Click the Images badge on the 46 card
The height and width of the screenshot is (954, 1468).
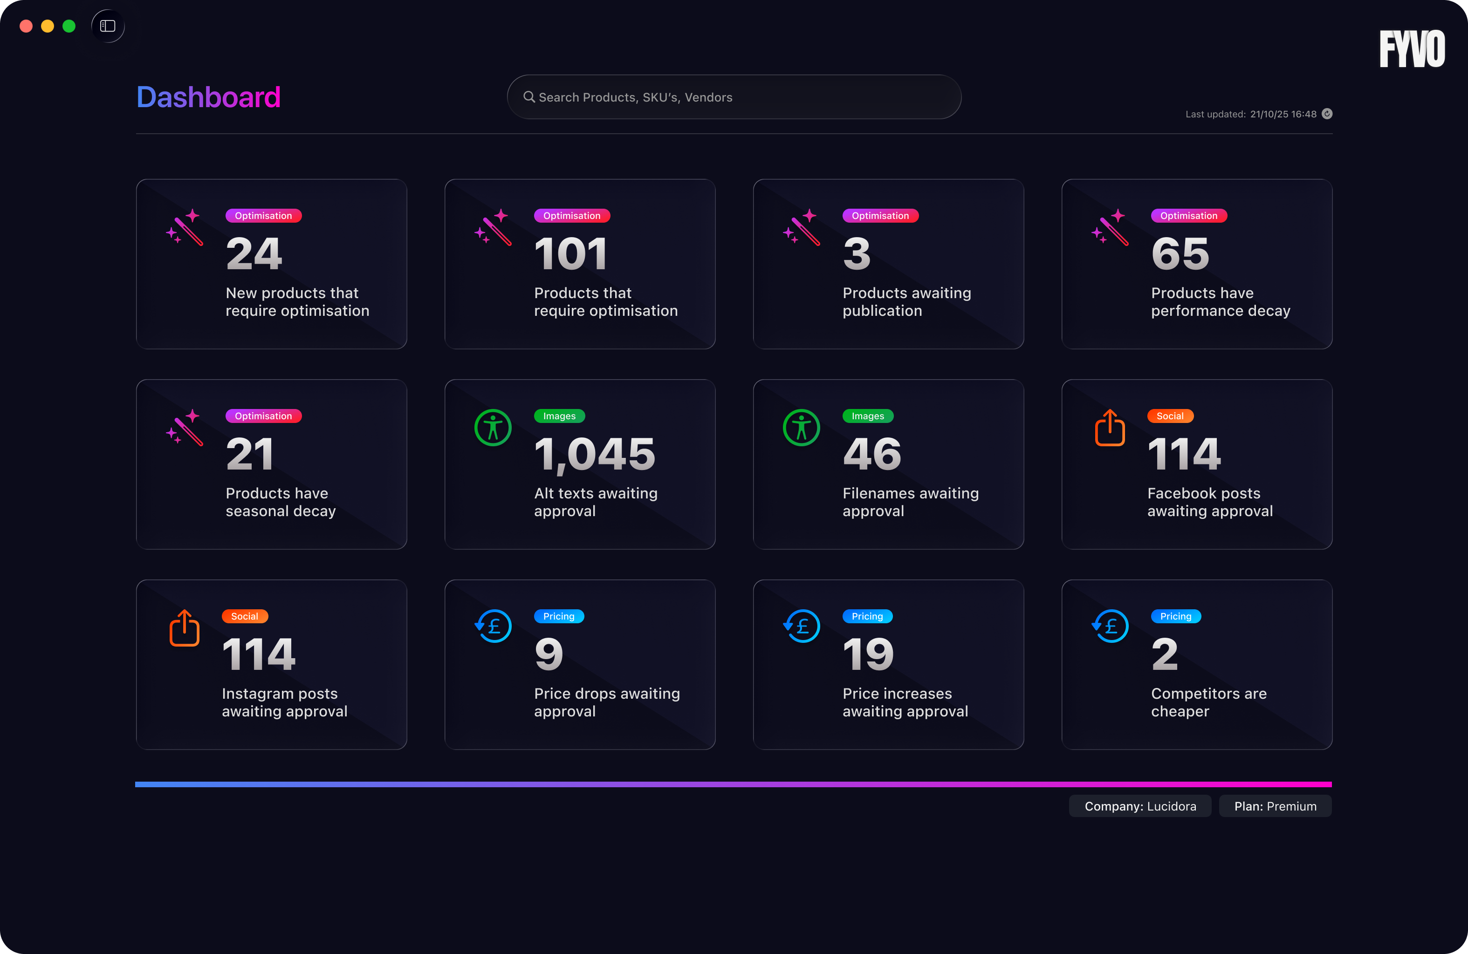click(x=867, y=416)
